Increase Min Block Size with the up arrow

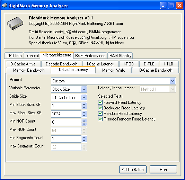(x=84, y=104)
